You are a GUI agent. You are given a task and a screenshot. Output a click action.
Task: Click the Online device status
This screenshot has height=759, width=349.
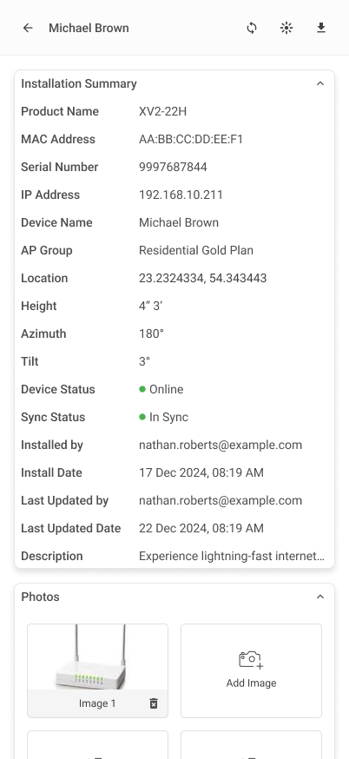[161, 390]
